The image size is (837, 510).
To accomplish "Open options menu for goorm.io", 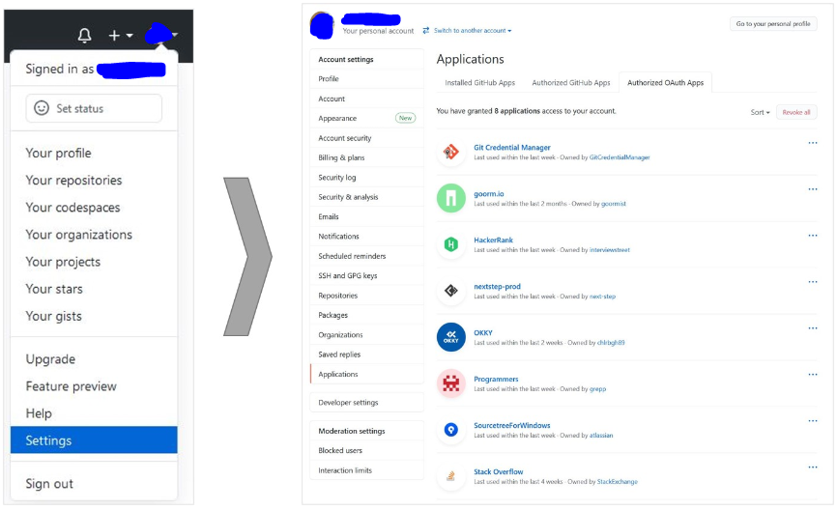I will tap(813, 189).
